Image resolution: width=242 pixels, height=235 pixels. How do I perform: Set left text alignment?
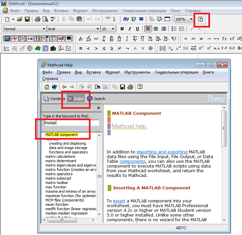point(148,29)
